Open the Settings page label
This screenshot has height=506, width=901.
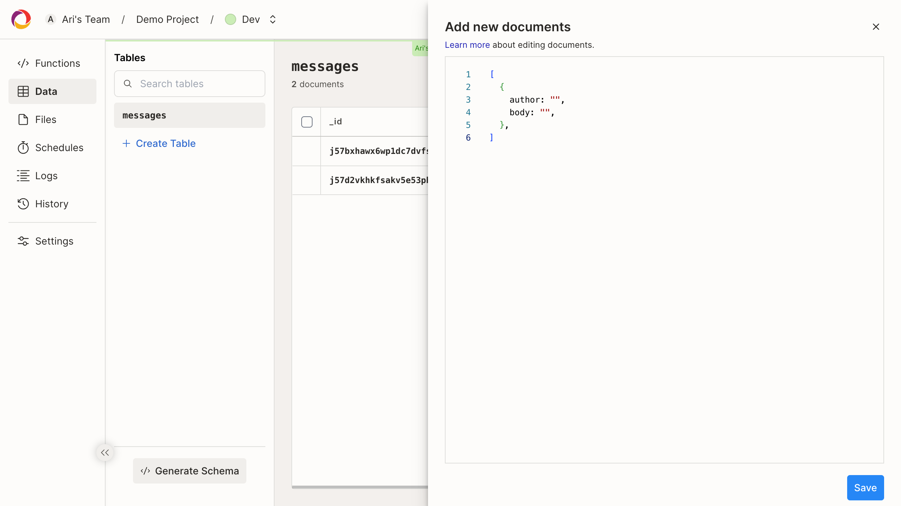point(54,241)
